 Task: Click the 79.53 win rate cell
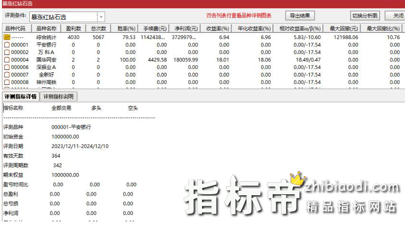129,37
